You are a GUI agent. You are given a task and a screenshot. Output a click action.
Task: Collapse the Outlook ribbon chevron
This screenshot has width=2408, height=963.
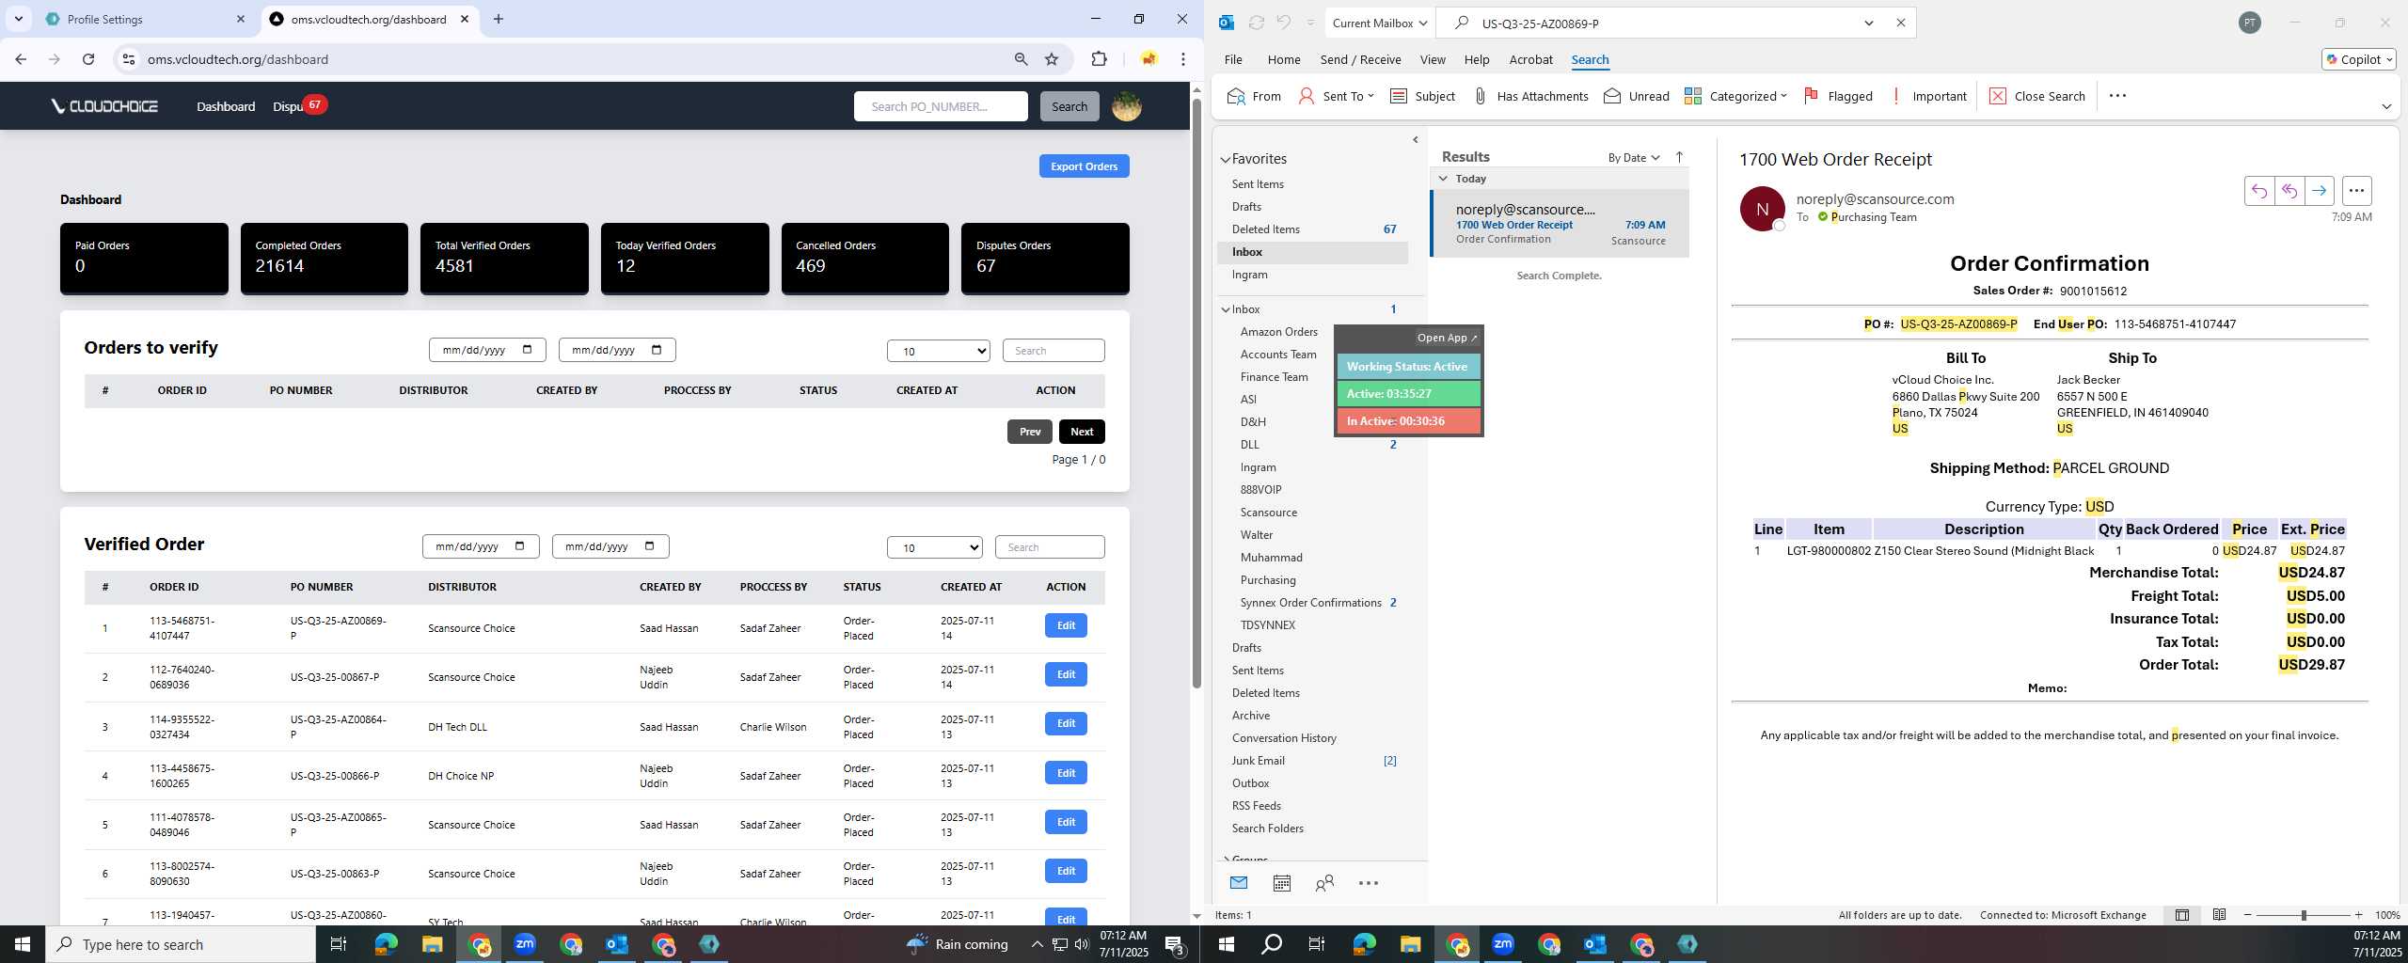2385,106
